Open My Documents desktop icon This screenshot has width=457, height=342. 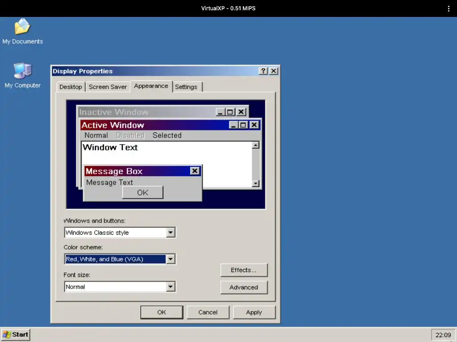click(22, 32)
